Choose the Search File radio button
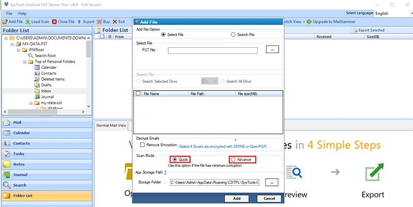This screenshot has height=207, width=413. pos(233,34)
